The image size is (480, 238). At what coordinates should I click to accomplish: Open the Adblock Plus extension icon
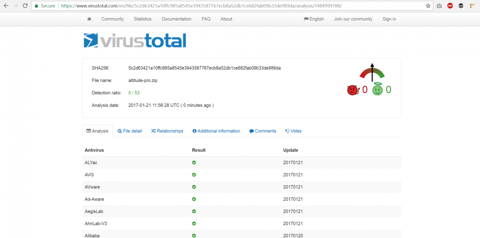click(450, 6)
